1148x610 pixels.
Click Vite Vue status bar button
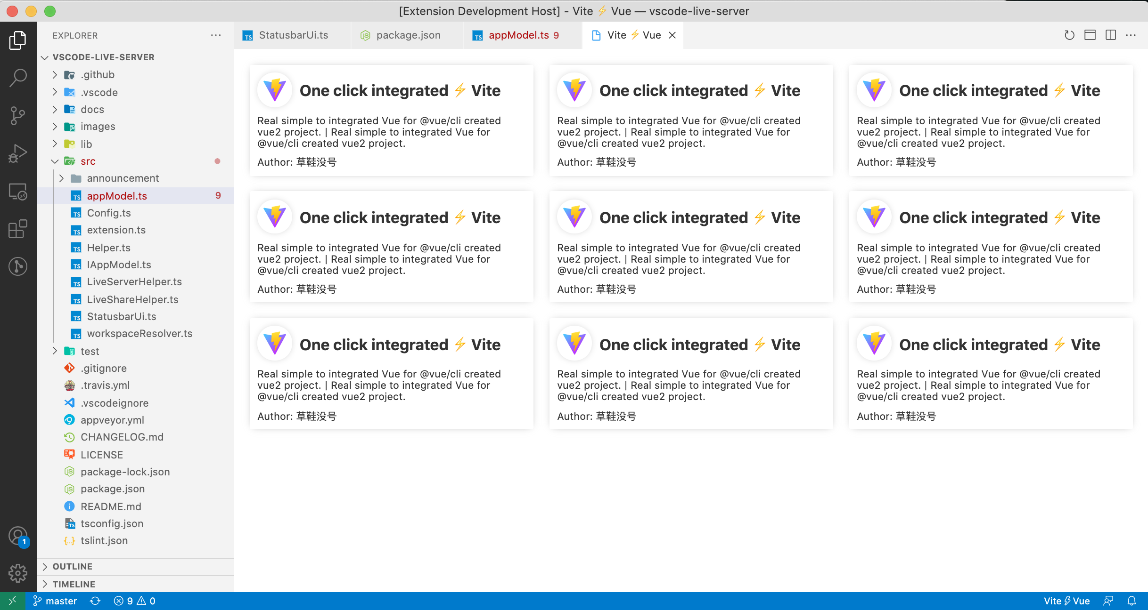(1066, 601)
